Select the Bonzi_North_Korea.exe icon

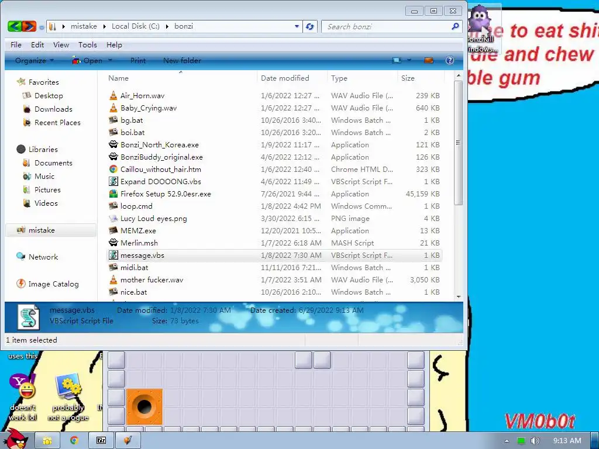(113, 144)
